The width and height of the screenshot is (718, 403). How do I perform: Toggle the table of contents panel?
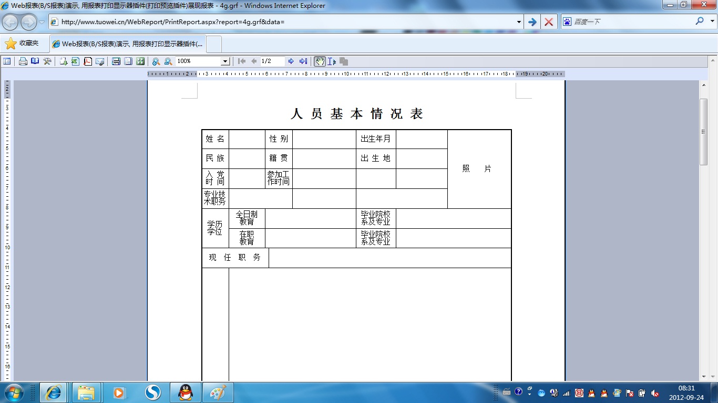(7, 61)
